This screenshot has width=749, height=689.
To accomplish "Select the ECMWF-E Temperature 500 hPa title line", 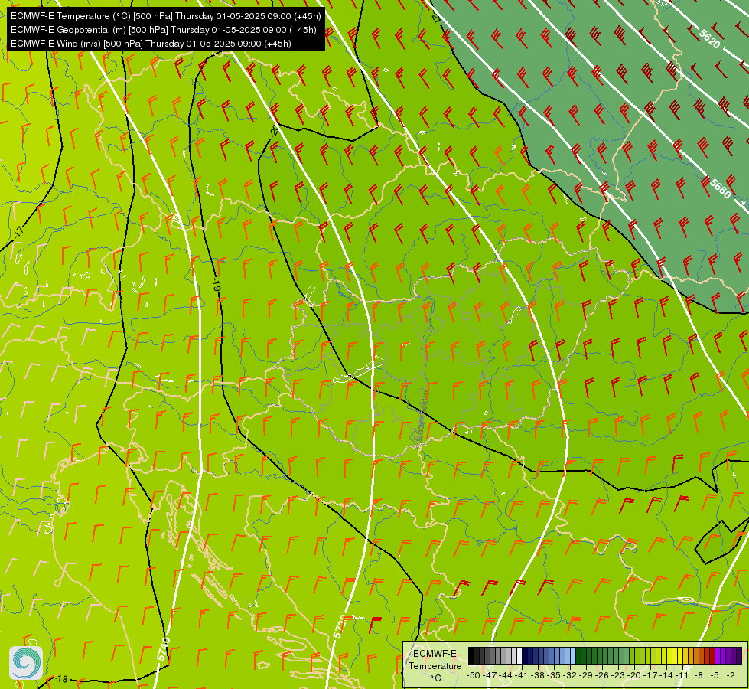I will pos(165,16).
